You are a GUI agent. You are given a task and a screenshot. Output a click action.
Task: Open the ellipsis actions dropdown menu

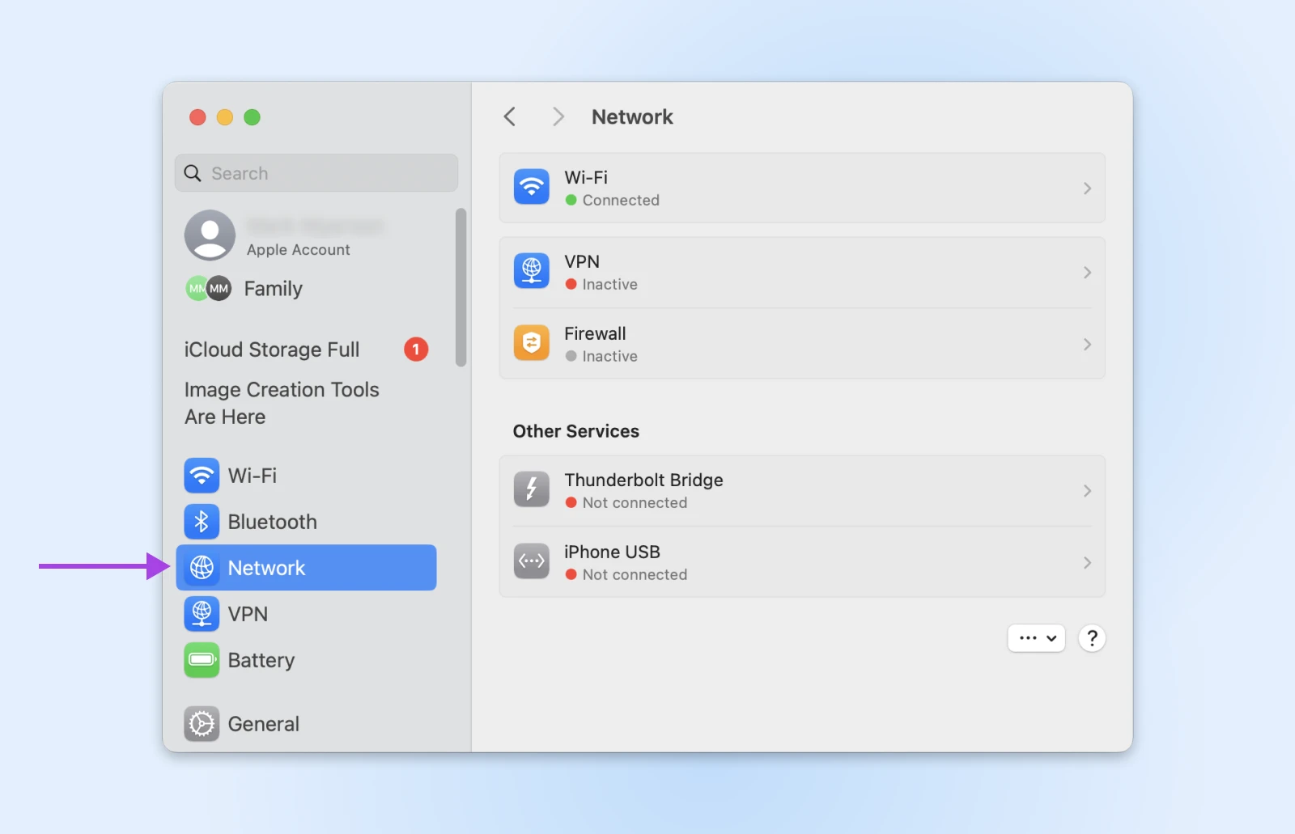click(x=1036, y=638)
